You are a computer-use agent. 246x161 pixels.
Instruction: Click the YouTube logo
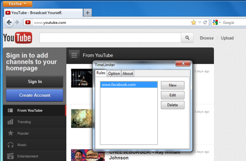[x=18, y=38]
